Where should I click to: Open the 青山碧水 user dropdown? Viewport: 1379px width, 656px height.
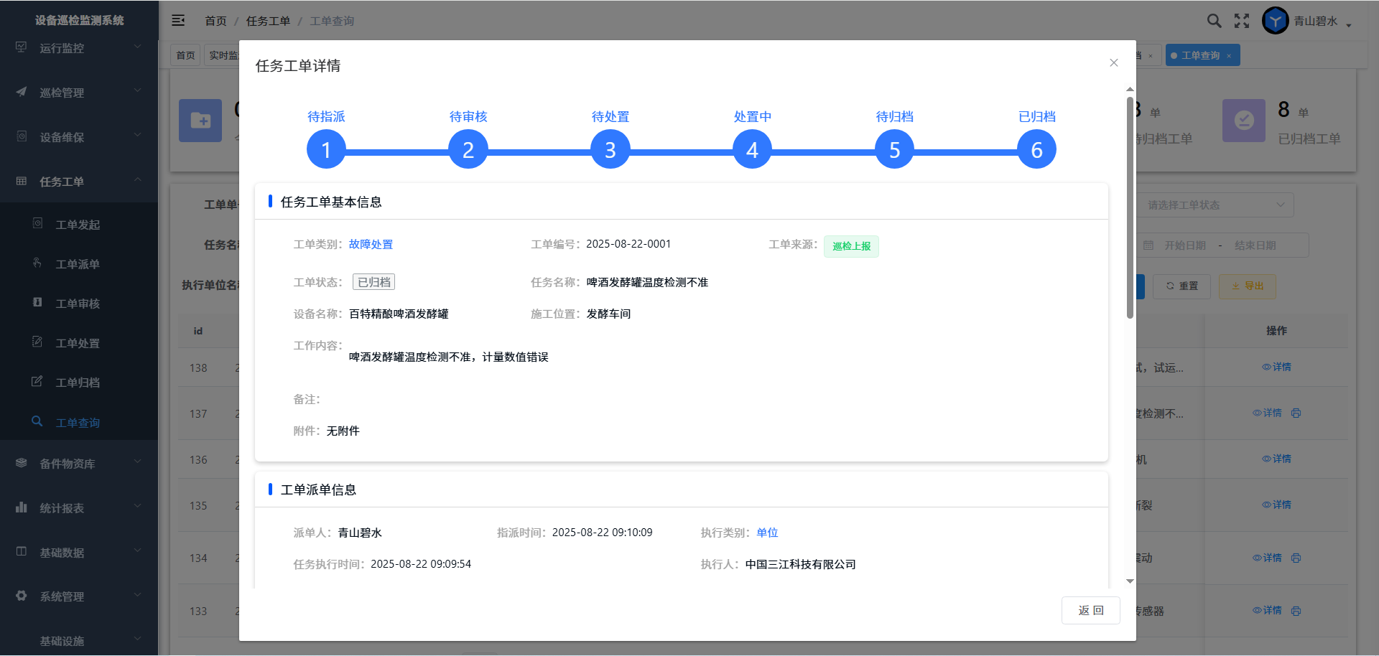(x=1322, y=22)
